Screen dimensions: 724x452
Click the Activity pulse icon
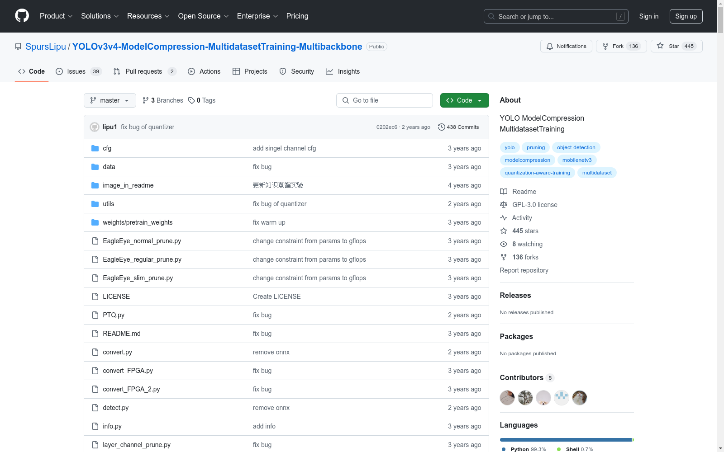[x=504, y=218]
